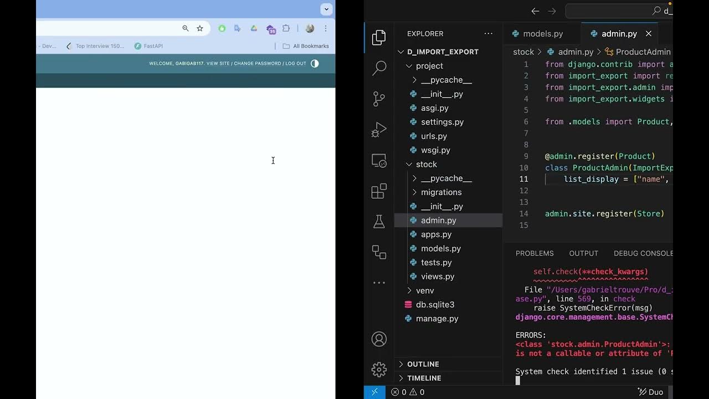709x399 pixels.
Task: Open the Search view in VS Code
Action: (x=379, y=68)
